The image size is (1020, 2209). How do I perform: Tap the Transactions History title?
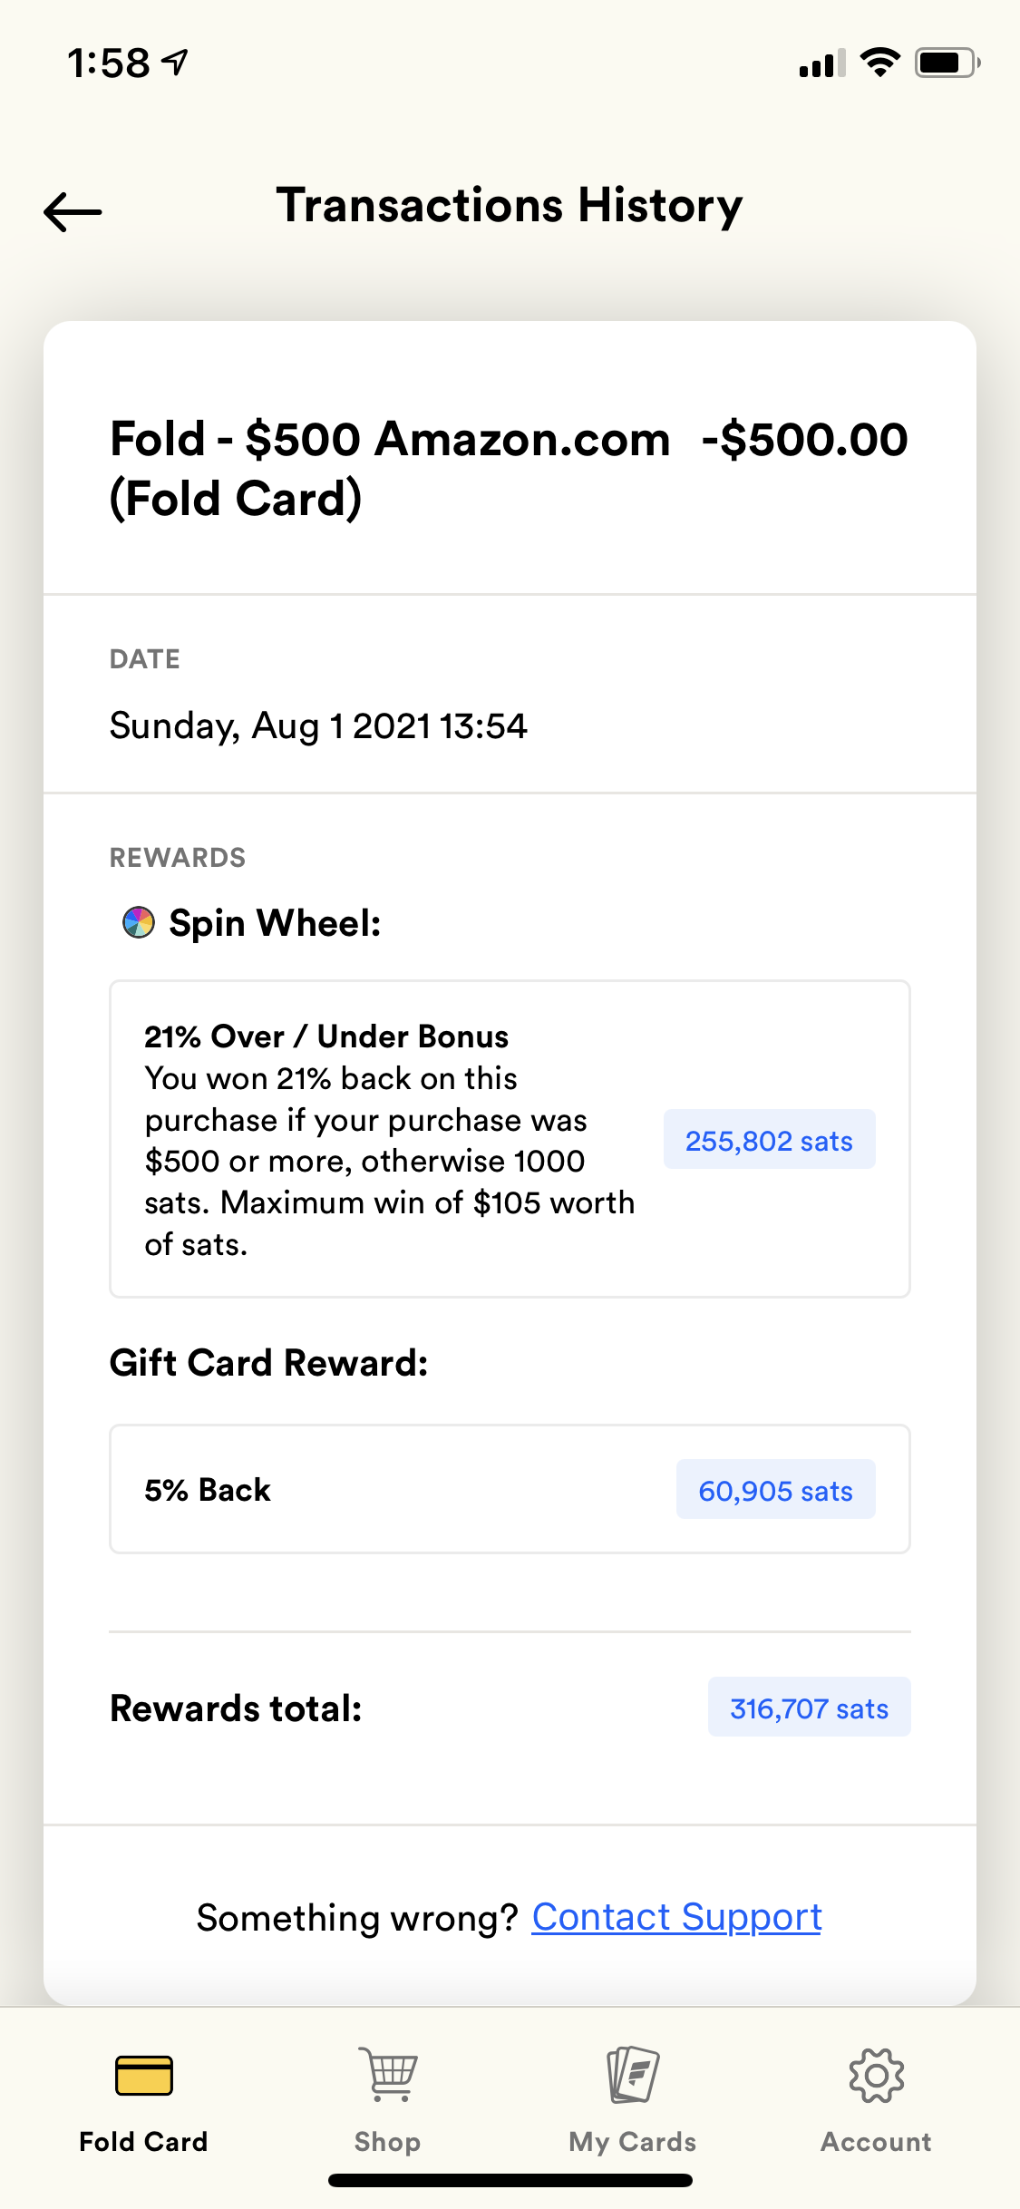tap(510, 205)
